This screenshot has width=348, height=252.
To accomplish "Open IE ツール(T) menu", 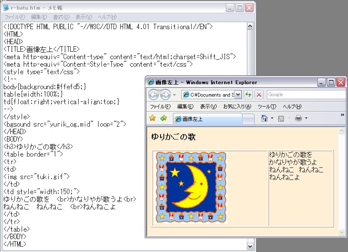I will [267, 107].
